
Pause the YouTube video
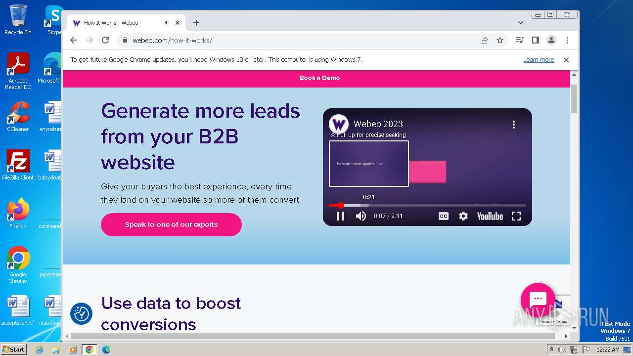pyautogui.click(x=340, y=216)
